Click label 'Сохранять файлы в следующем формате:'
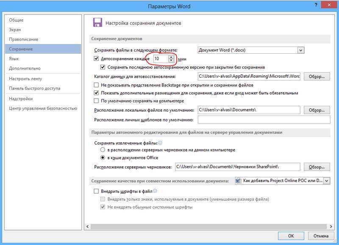 click(136, 50)
